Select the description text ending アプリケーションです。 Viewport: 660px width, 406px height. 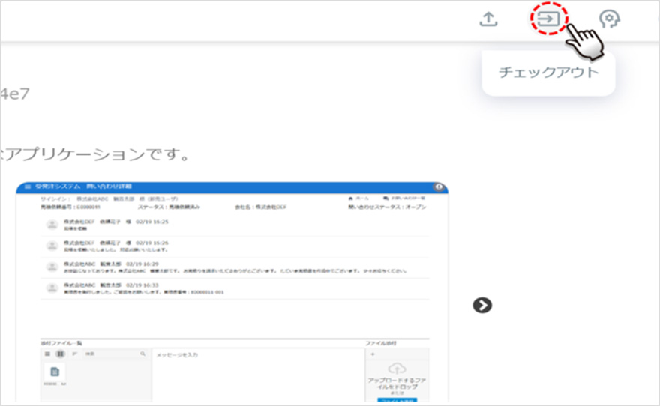tap(95, 154)
